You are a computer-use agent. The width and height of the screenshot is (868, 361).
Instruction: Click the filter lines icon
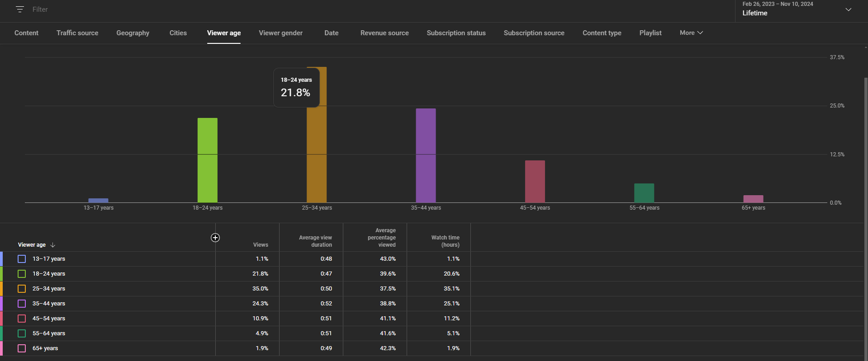[x=20, y=9]
